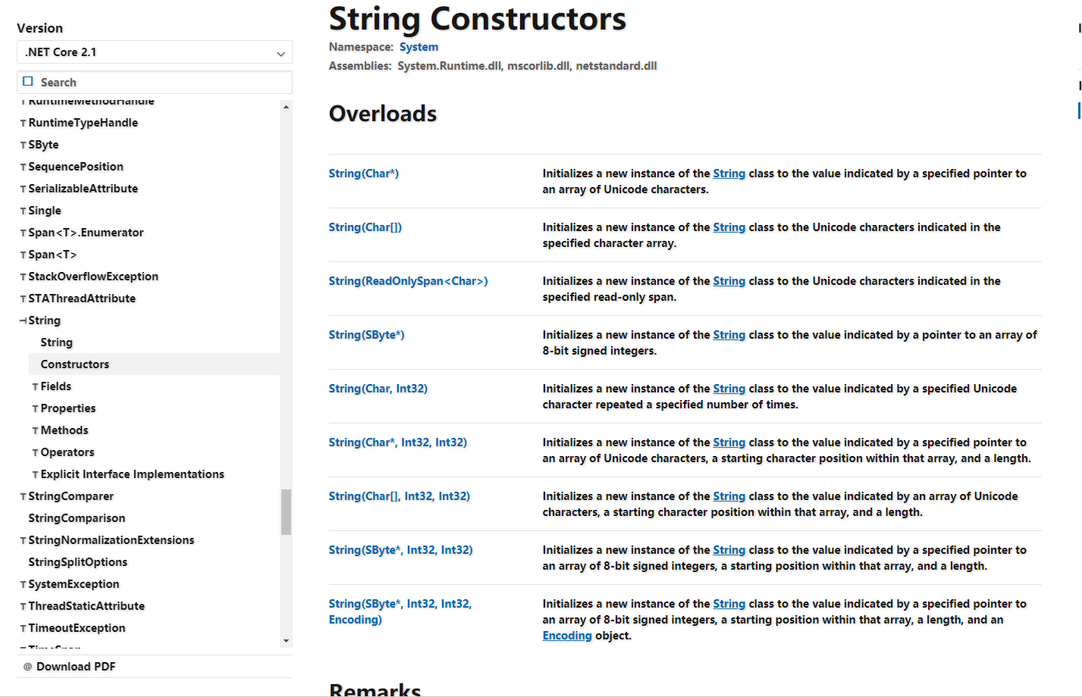
Task: Expand the Fields tree node
Action: click(35, 387)
